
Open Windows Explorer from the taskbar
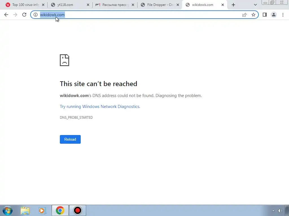tap(25, 210)
